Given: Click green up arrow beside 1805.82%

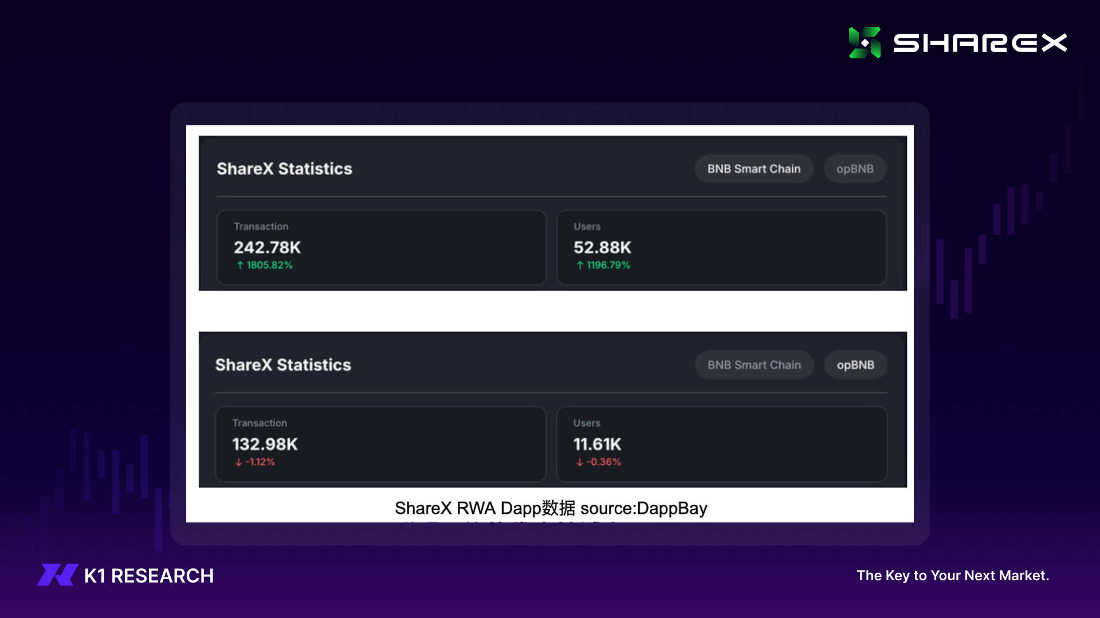Looking at the screenshot, I should coord(240,266).
